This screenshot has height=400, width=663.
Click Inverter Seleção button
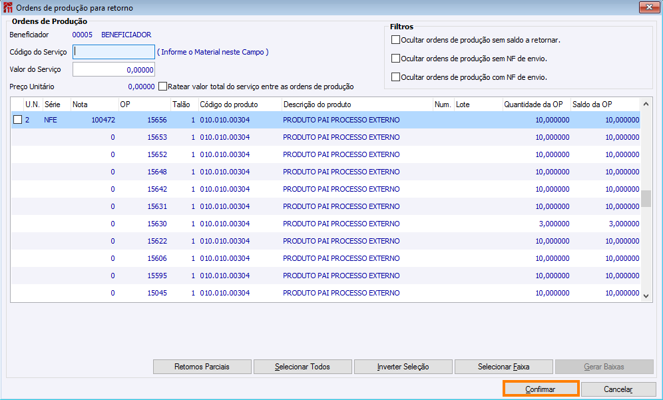point(403,367)
